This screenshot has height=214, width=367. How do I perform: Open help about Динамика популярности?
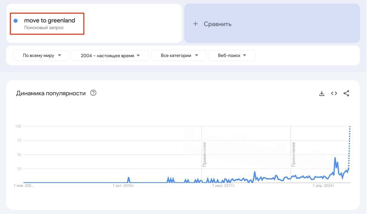coord(93,93)
